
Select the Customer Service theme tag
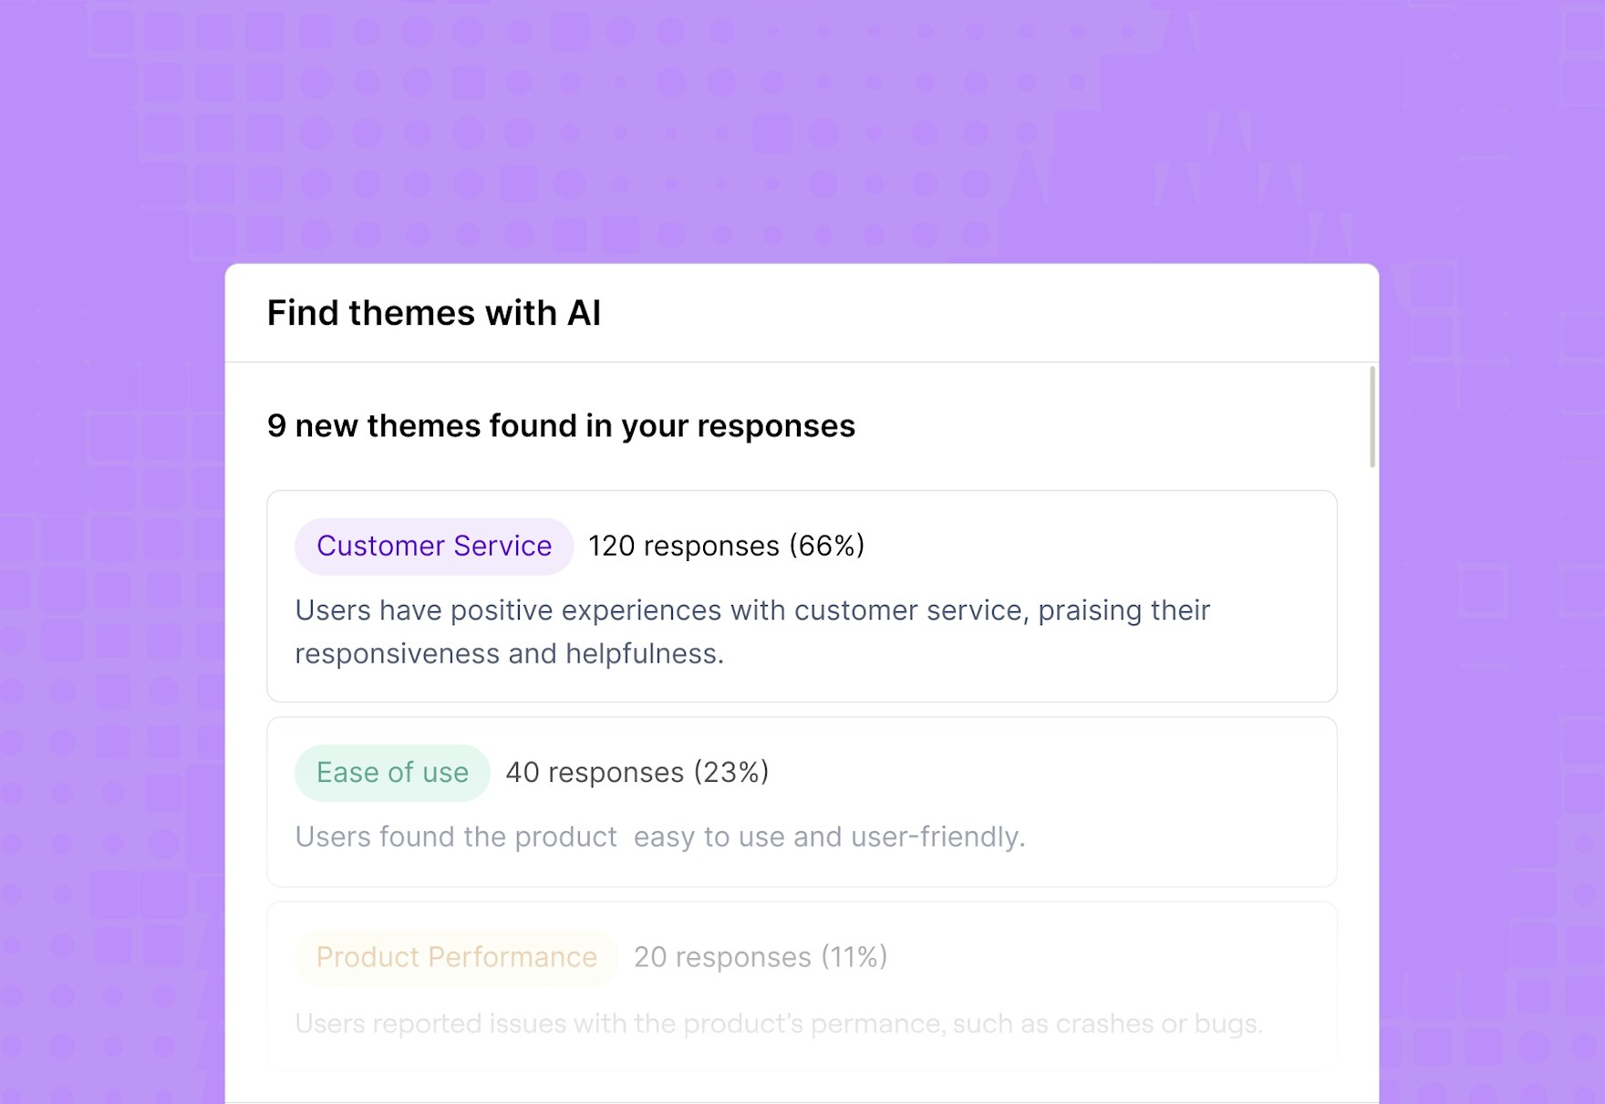[434, 546]
